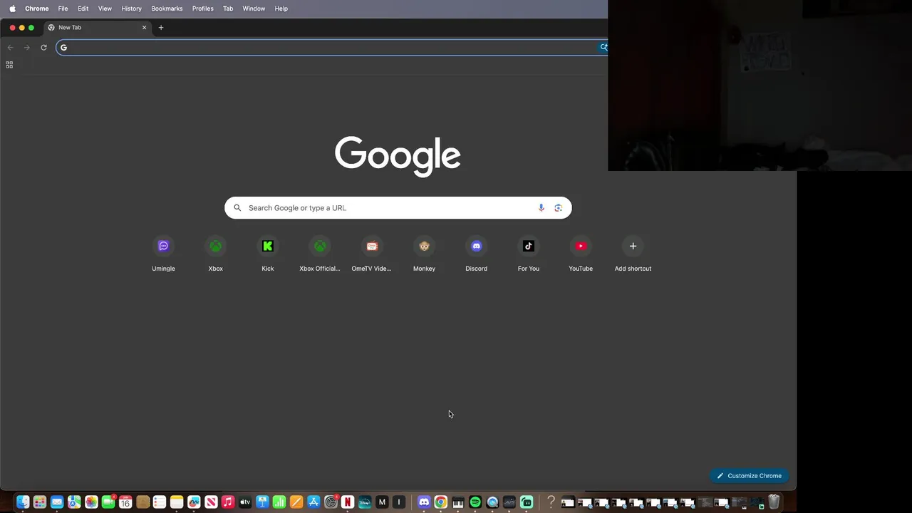The height and width of the screenshot is (513, 912).
Task: Open Photos from the dock
Action: pos(91,502)
